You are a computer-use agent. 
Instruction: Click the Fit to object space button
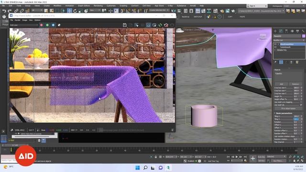click(x=288, y=108)
